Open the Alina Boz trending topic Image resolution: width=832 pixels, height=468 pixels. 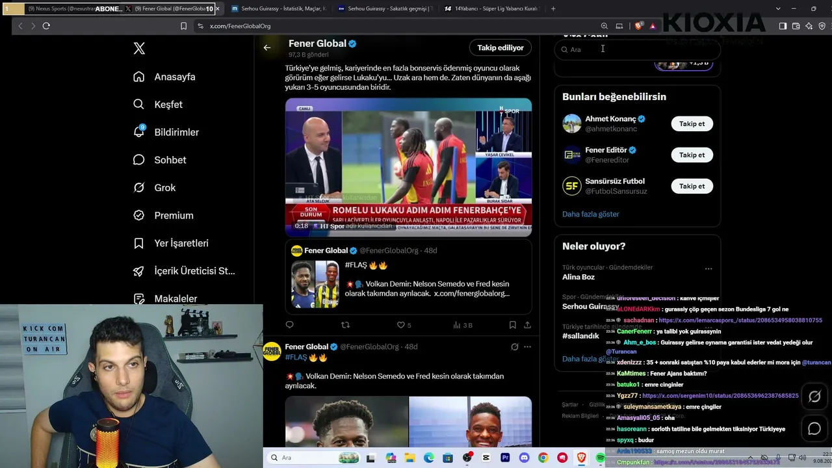(578, 277)
